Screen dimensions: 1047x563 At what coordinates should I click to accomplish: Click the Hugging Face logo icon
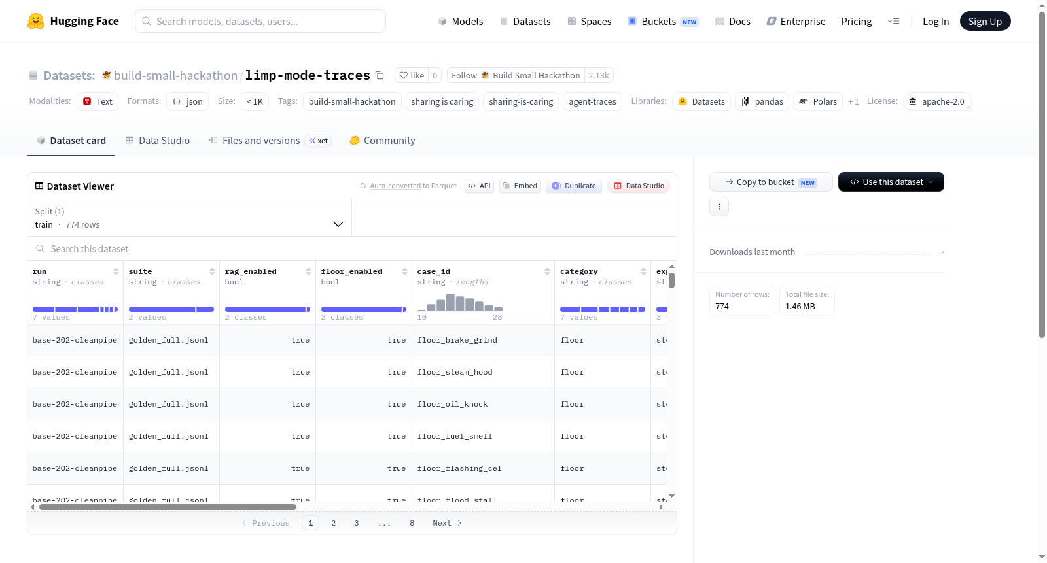pos(36,21)
